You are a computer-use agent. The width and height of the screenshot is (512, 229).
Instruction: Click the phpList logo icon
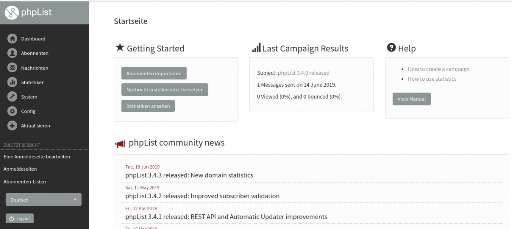[x=12, y=12]
